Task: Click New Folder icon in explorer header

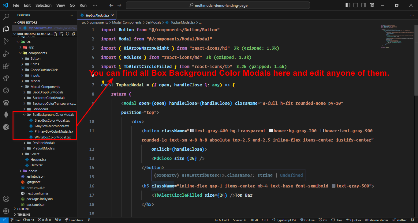Action: [62, 34]
